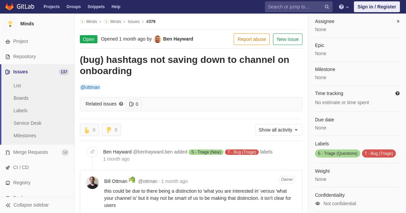Viewport: 406px width, 213px height.
Task: Open the Snippets page
Action: coord(96,7)
